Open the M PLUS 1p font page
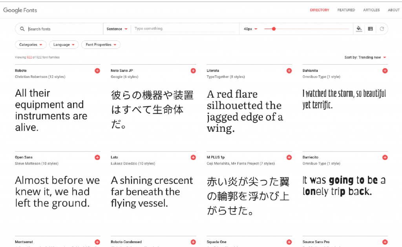This screenshot has width=402, height=247. click(216, 158)
